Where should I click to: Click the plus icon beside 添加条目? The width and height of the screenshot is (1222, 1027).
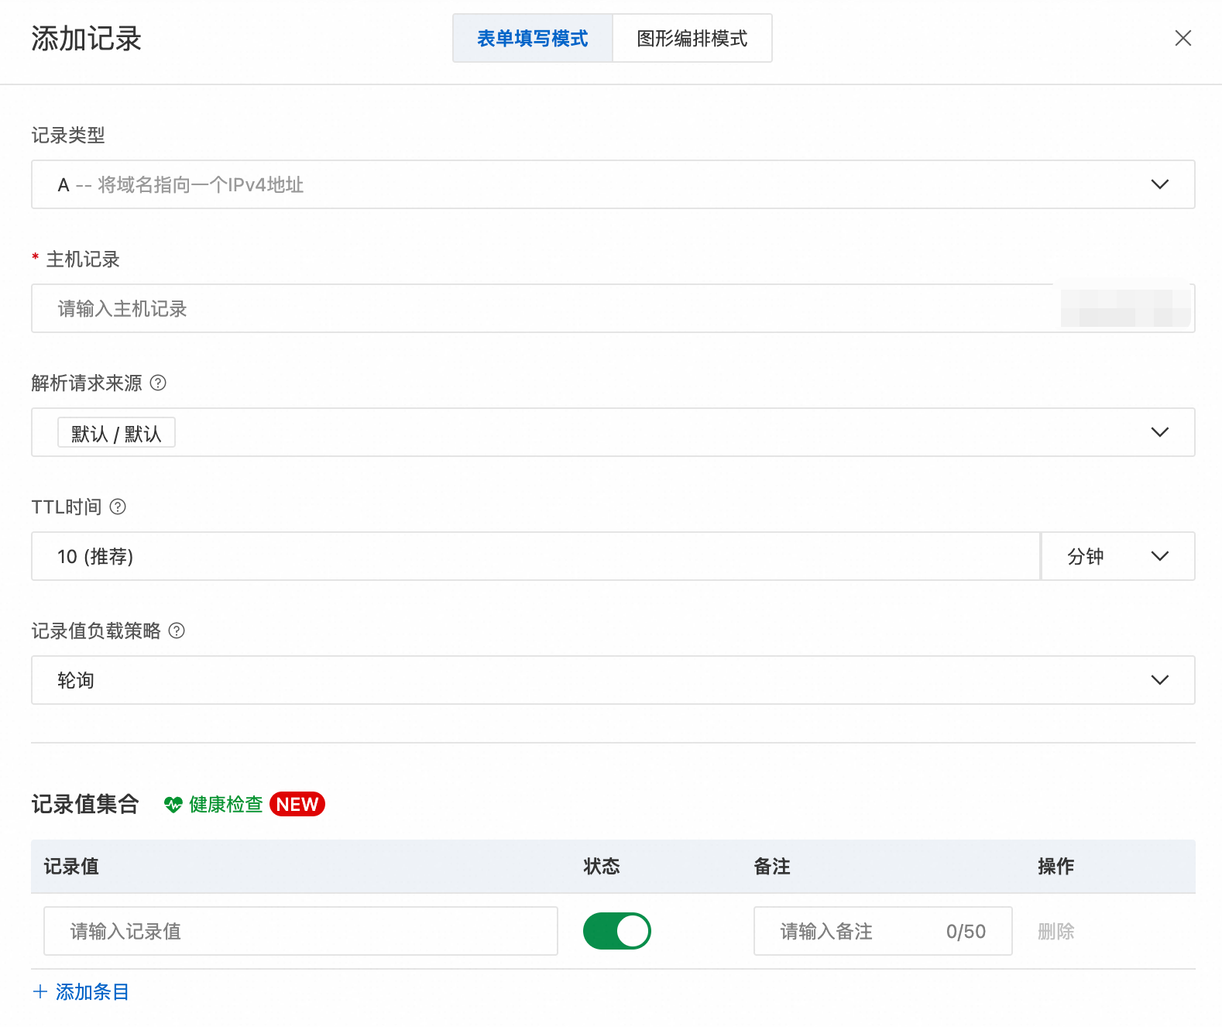(x=40, y=991)
